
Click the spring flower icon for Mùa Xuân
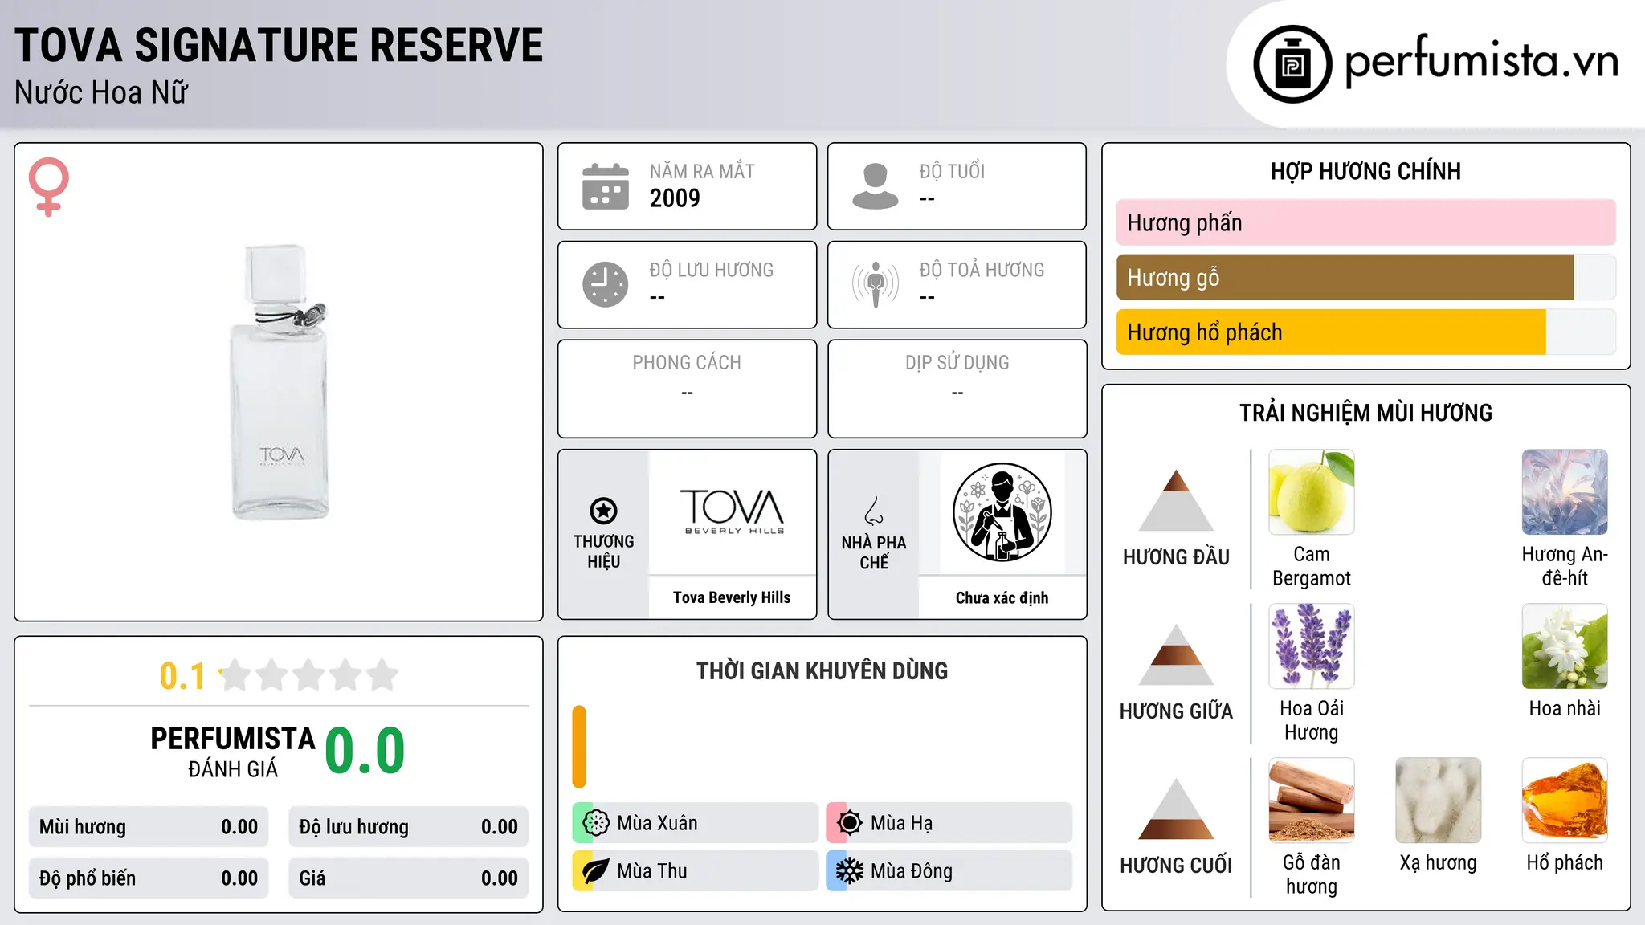(x=596, y=823)
